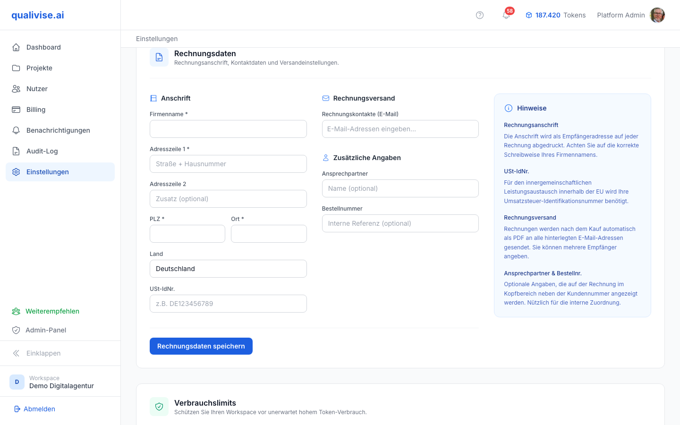Open Nutzer page
The width and height of the screenshot is (680, 425).
coord(60,89)
